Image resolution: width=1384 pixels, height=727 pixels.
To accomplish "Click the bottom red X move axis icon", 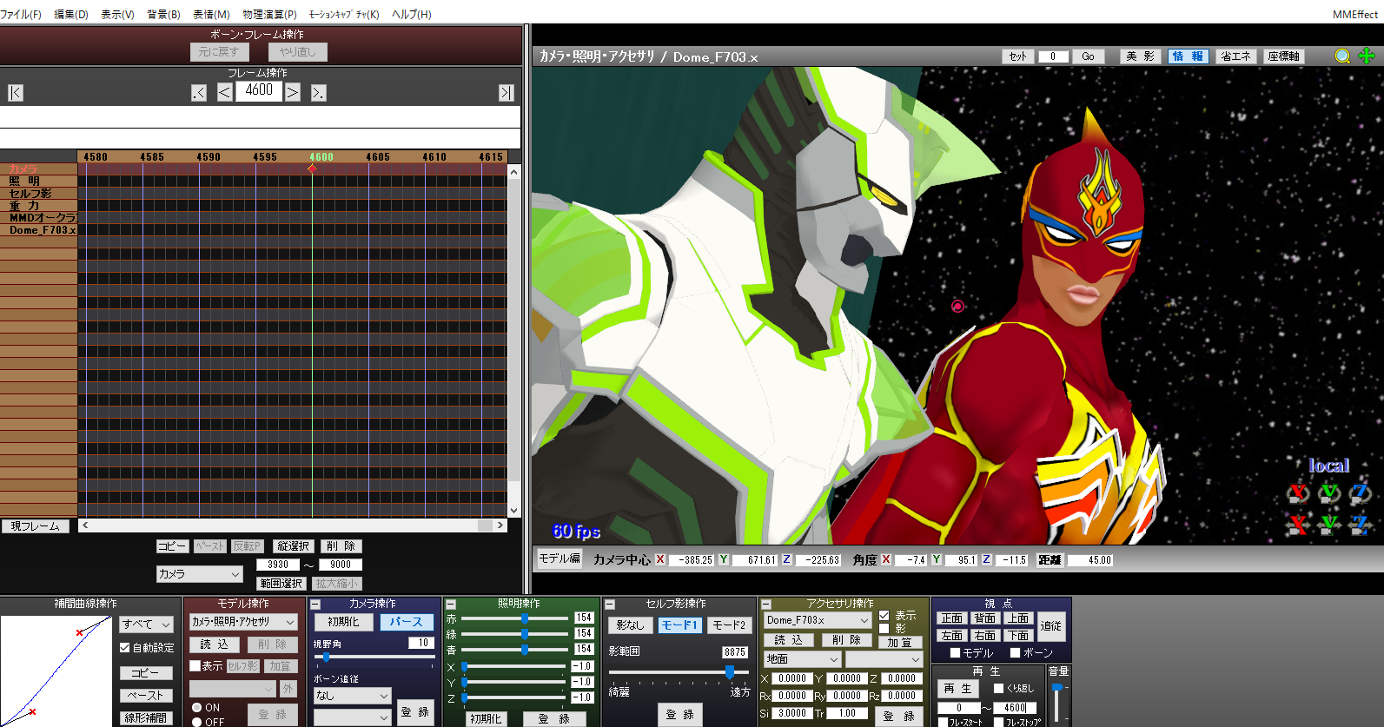I will tap(1299, 524).
